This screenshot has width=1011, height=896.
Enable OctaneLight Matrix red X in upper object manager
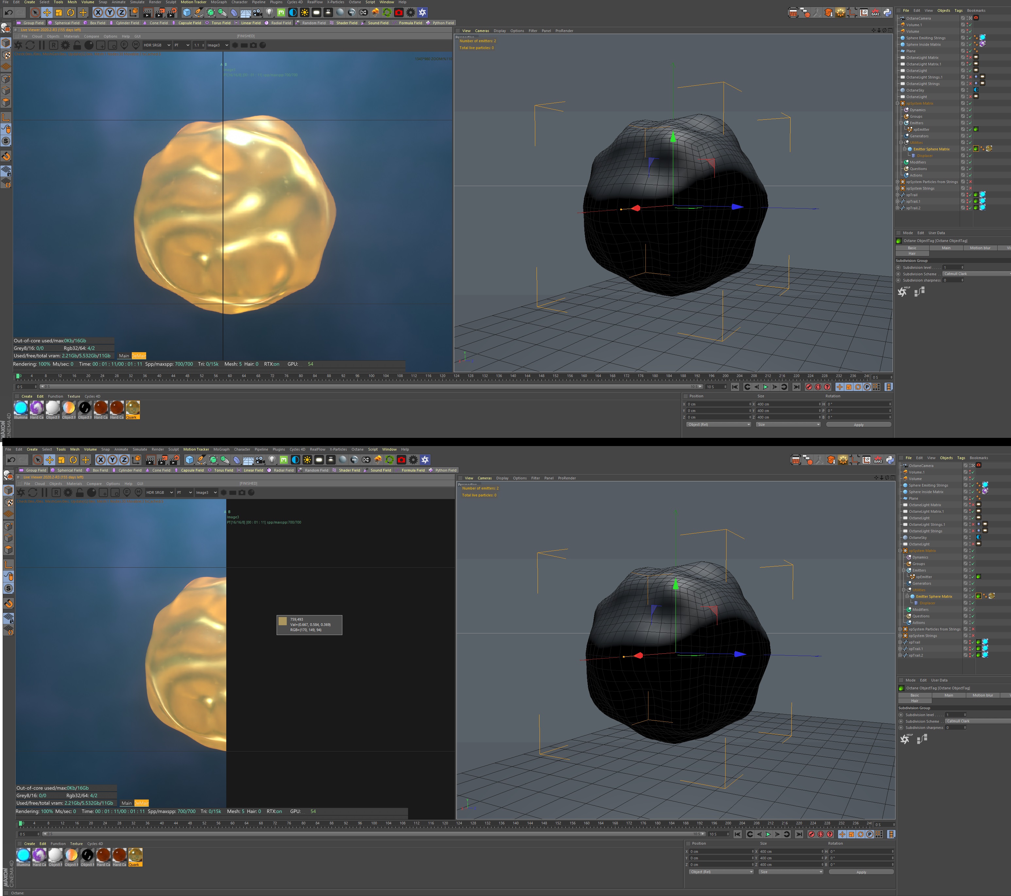coord(970,58)
